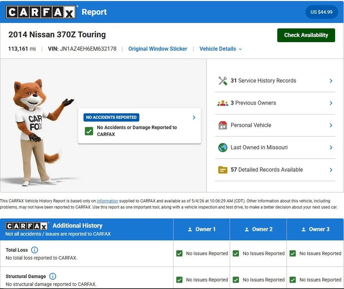Click Total Loss checkmark under Owner 2
Viewport: 344px width, 289px height.
pyautogui.click(x=236, y=253)
